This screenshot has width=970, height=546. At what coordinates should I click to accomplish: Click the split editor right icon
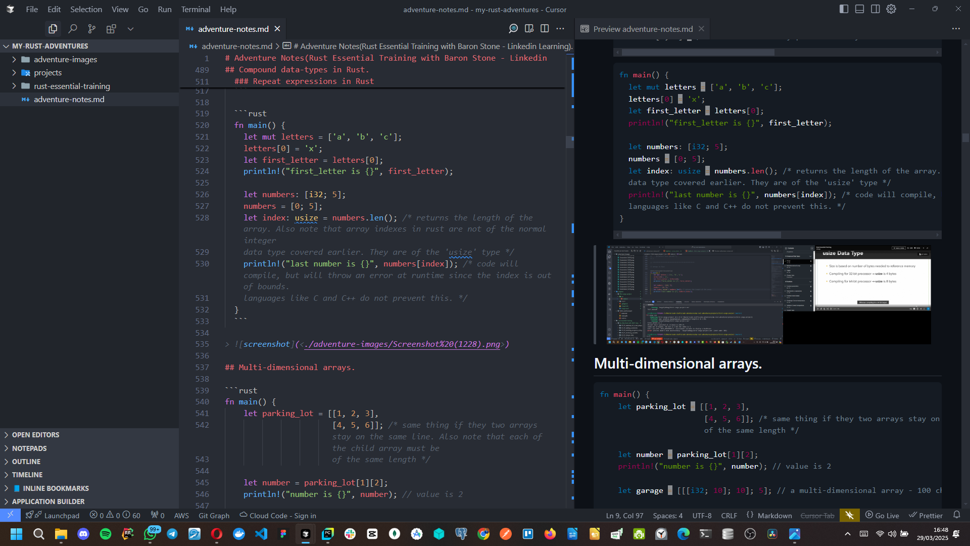tap(545, 29)
